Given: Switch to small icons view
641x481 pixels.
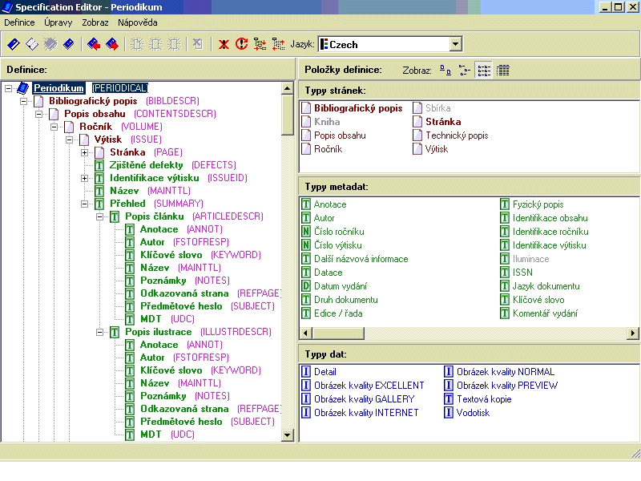Looking at the screenshot, I should click(465, 70).
